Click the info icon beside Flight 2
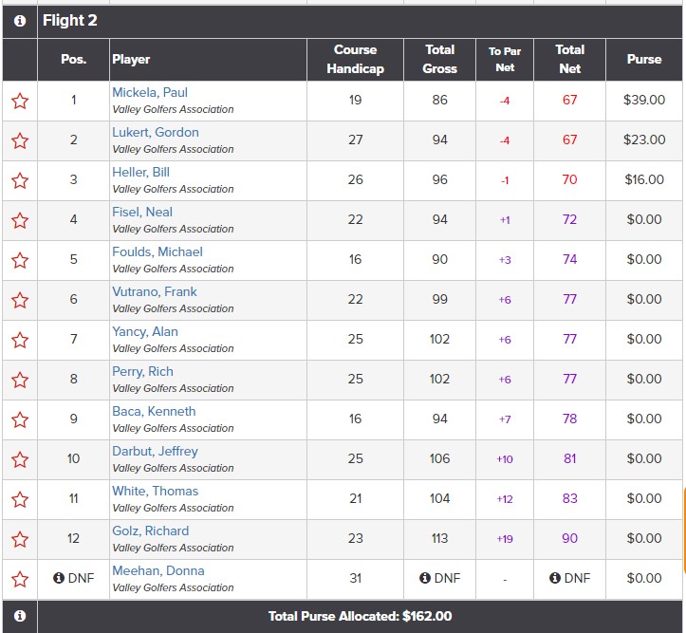Screen dimensions: 686x633 [20, 21]
